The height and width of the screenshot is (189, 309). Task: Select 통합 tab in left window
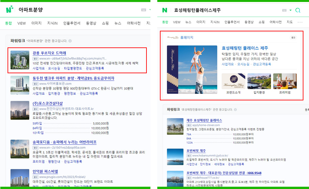pos(9,23)
